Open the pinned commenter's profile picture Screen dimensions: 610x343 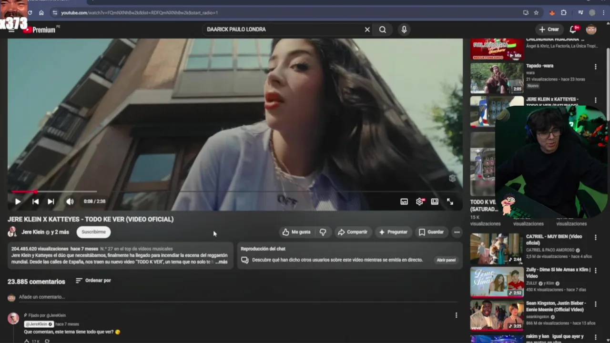click(13, 318)
